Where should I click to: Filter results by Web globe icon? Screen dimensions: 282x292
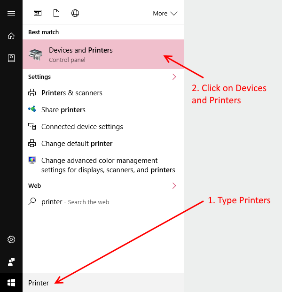tap(75, 13)
